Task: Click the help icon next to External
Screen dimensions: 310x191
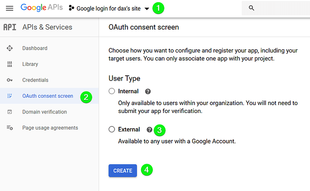Action: pos(150,130)
